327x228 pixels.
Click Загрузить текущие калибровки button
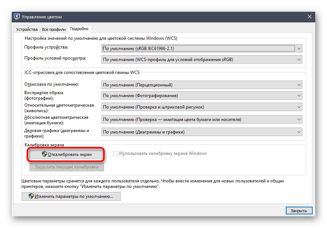pos(67,167)
